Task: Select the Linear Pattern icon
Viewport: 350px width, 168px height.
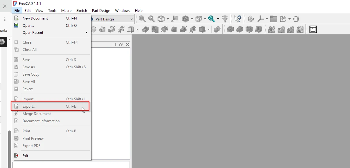Action: [281, 29]
